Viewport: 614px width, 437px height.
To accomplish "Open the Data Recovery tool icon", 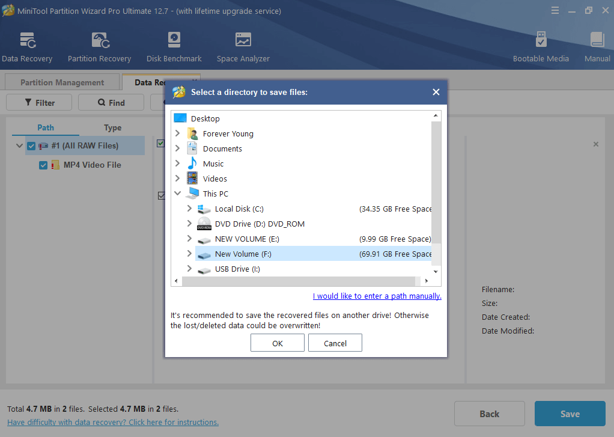I will click(x=28, y=40).
